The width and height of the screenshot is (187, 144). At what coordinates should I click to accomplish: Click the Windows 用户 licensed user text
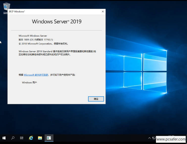(x=29, y=82)
